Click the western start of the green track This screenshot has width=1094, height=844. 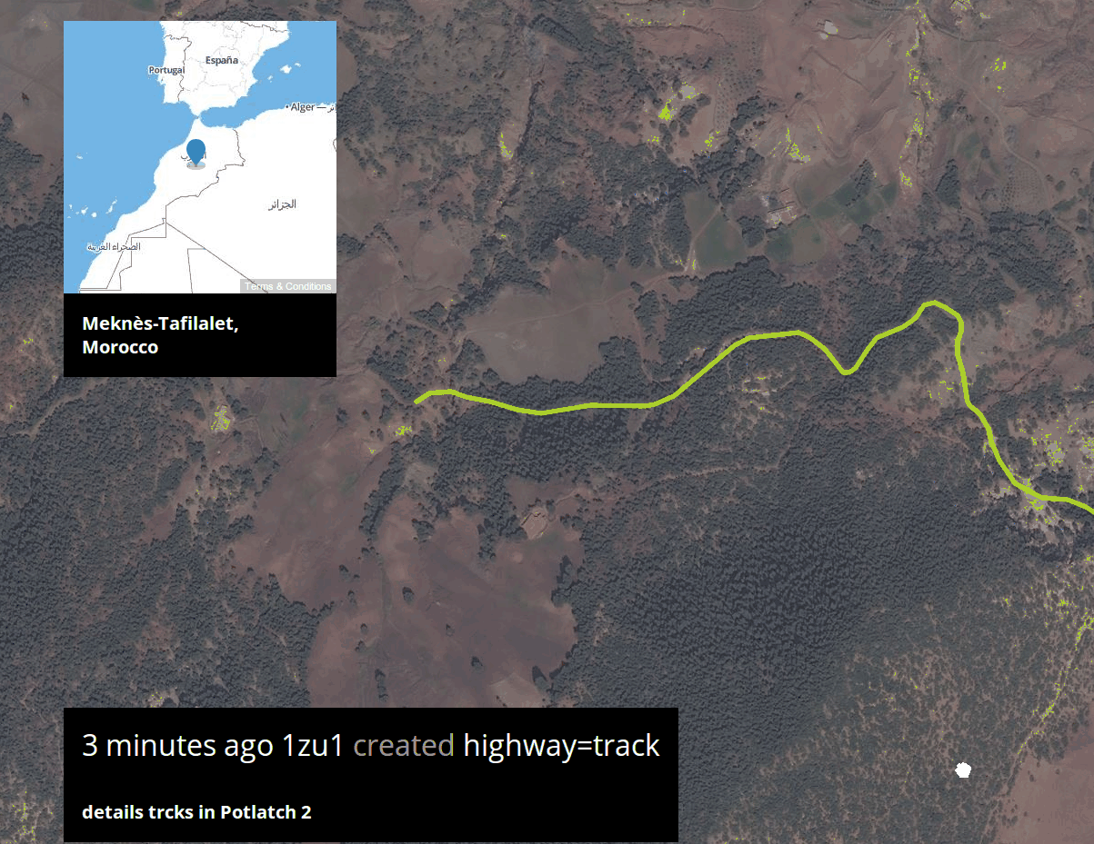[x=417, y=401]
